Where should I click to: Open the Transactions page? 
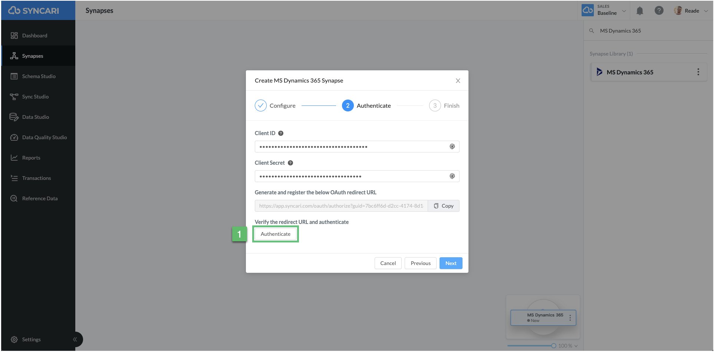point(36,178)
